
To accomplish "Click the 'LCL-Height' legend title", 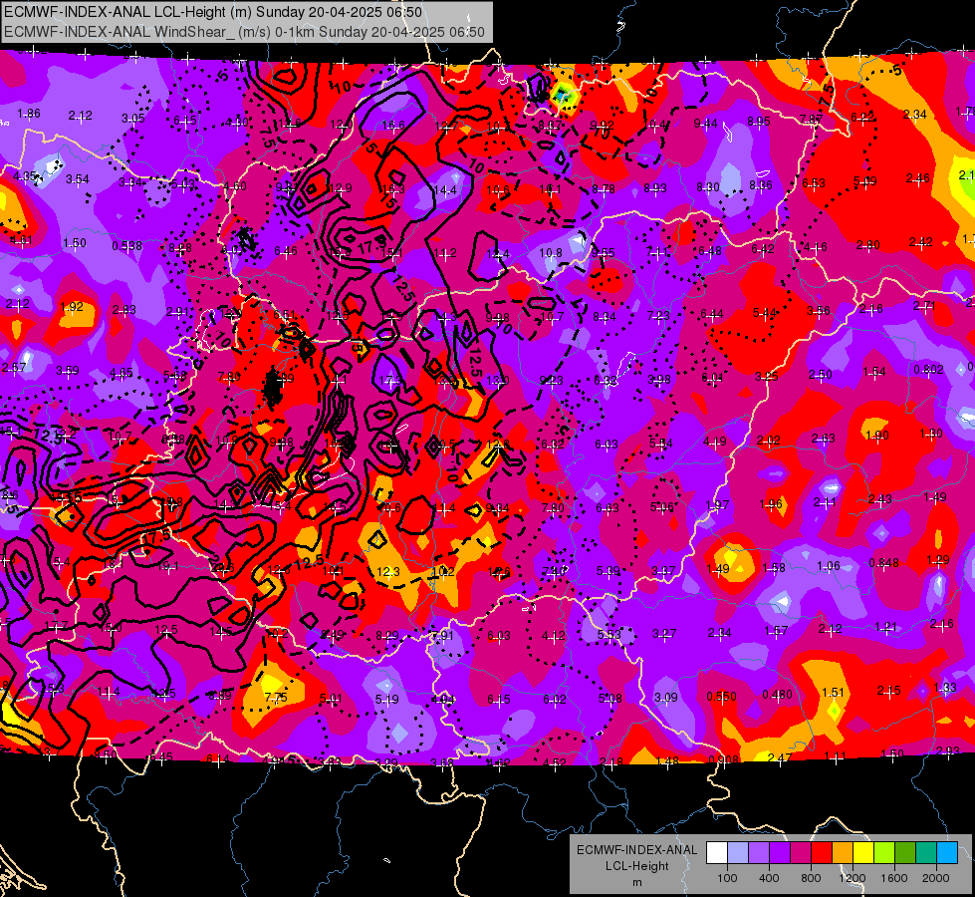I will (x=636, y=866).
